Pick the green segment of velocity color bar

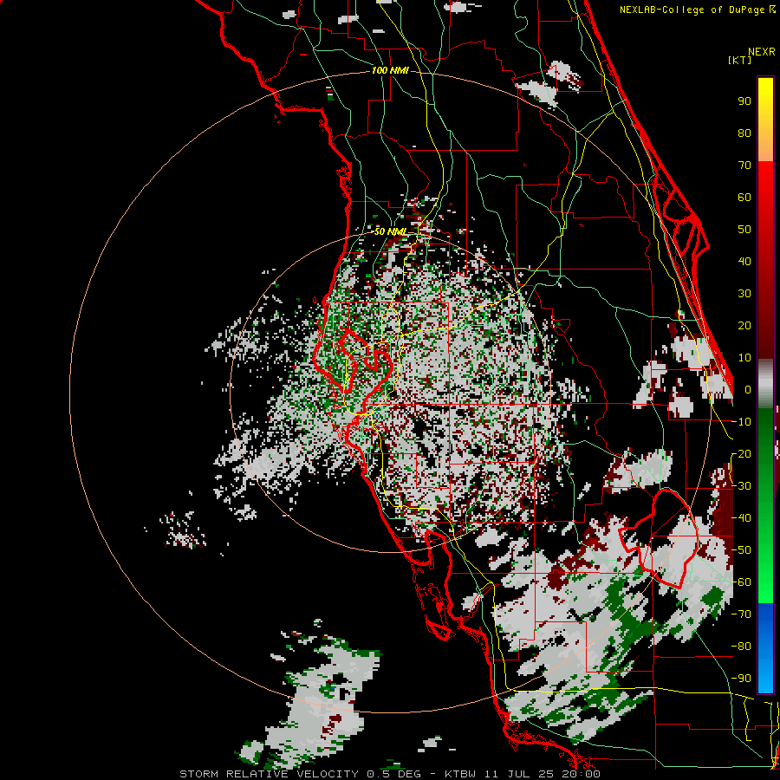click(x=765, y=505)
